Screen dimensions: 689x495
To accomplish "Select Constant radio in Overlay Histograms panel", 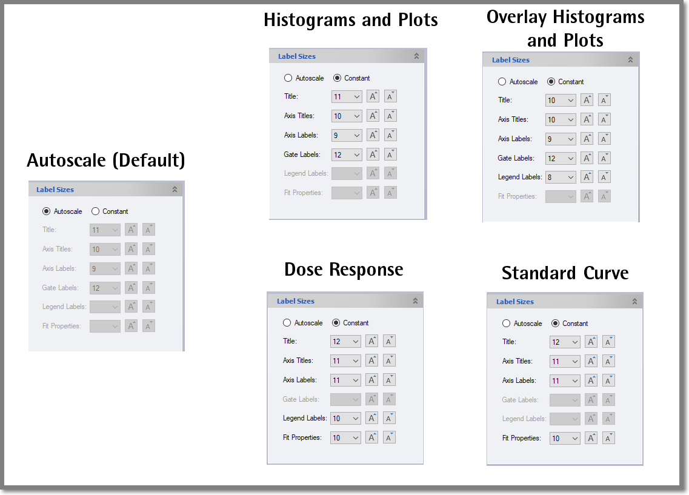I will [x=551, y=81].
